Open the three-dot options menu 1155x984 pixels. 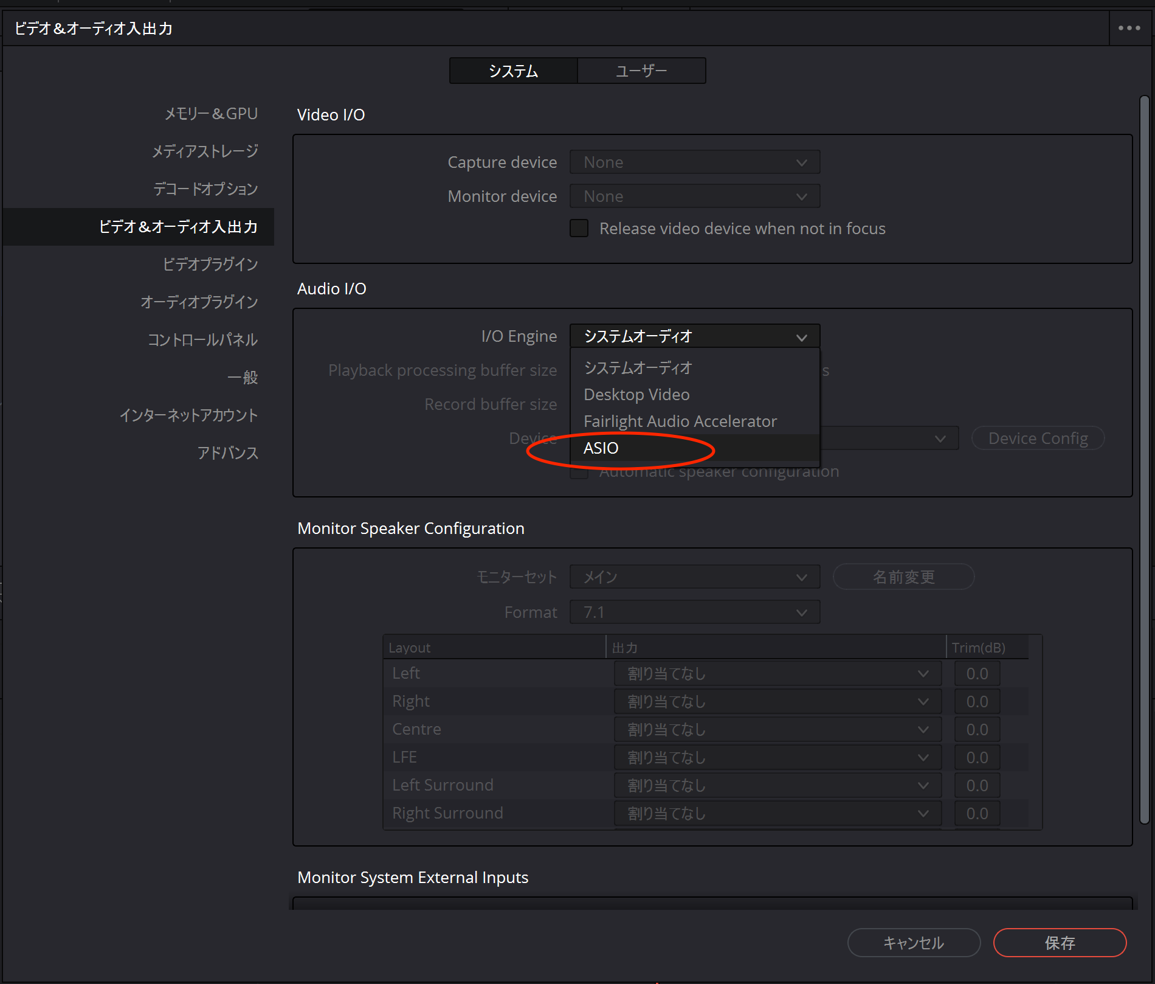point(1129,28)
